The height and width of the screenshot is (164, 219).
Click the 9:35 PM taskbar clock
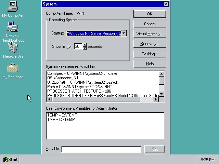pos(207,160)
